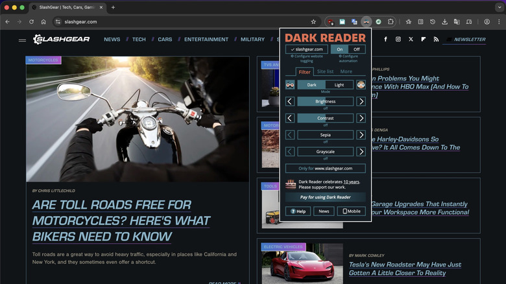Open Dark Reader Help
Image resolution: width=506 pixels, height=284 pixels.
[298, 211]
